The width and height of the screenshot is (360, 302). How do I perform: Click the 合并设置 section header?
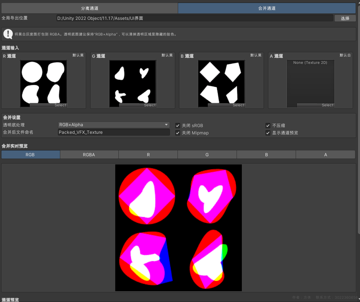(x=12, y=117)
